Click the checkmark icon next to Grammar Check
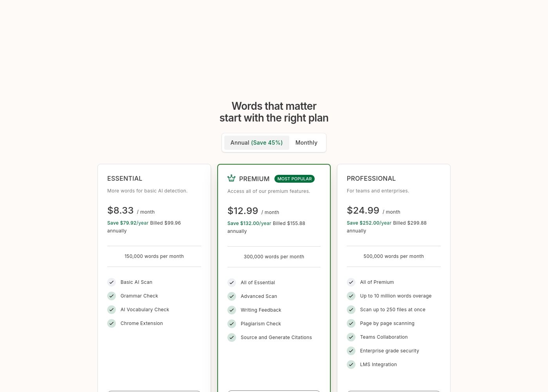Screen dimensions: 548x392 point(112,296)
